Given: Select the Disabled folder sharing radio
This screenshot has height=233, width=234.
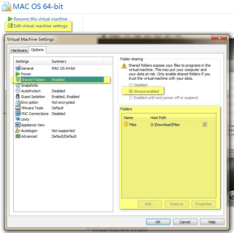Looking at the screenshot, I should 131,85.
